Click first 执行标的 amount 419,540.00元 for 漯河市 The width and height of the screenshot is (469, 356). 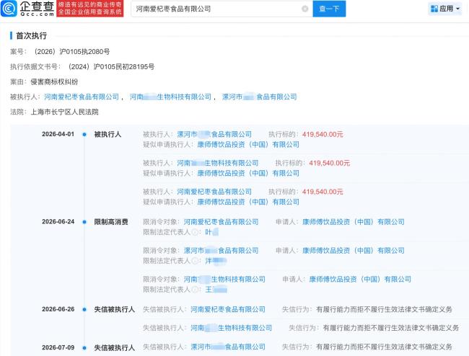point(323,134)
